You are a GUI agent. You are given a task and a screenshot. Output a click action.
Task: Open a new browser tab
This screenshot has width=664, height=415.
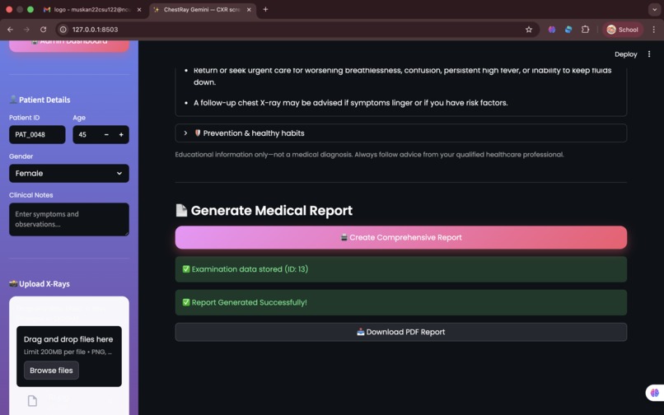[265, 9]
